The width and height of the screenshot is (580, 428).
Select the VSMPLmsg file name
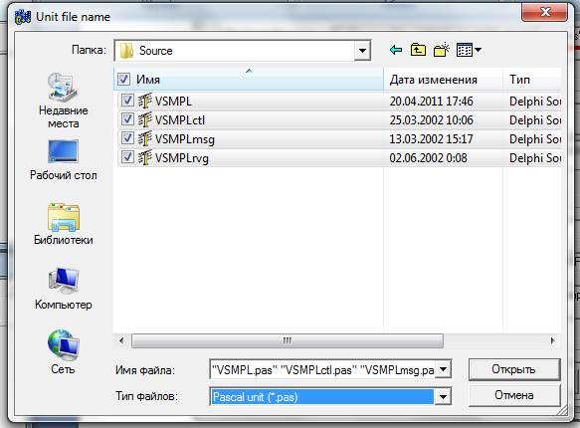(185, 139)
